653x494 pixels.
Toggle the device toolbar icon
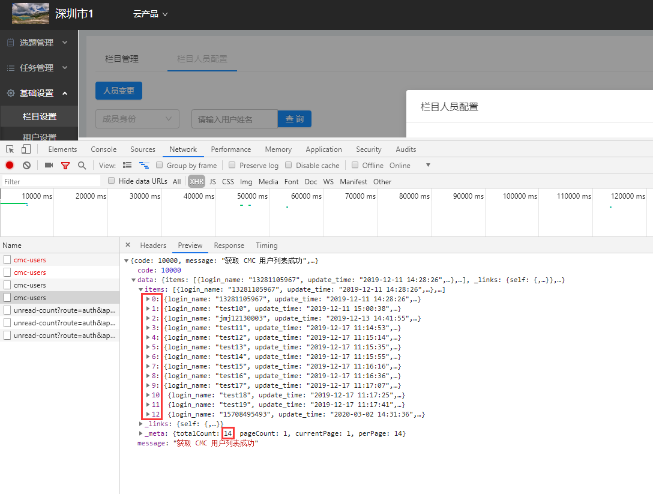(x=26, y=149)
